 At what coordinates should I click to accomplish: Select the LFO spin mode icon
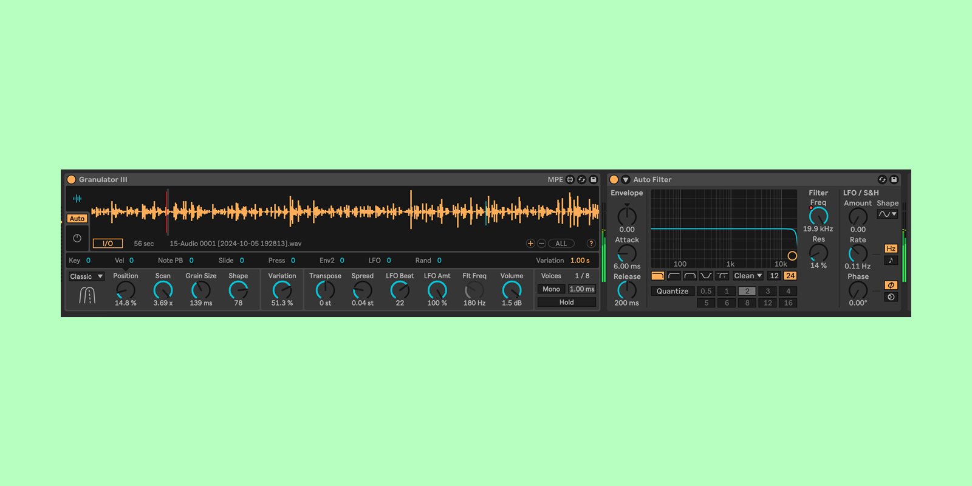coord(891,297)
